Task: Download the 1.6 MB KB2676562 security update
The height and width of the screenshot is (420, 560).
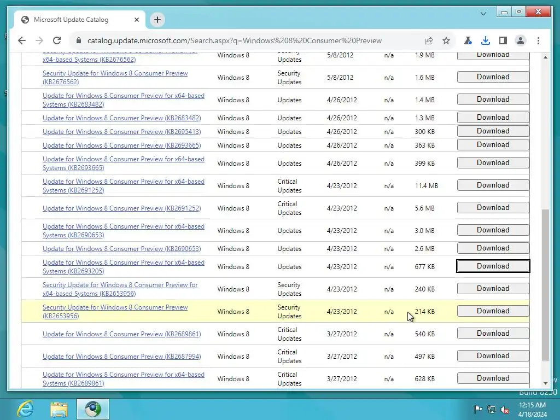Action: tap(493, 77)
